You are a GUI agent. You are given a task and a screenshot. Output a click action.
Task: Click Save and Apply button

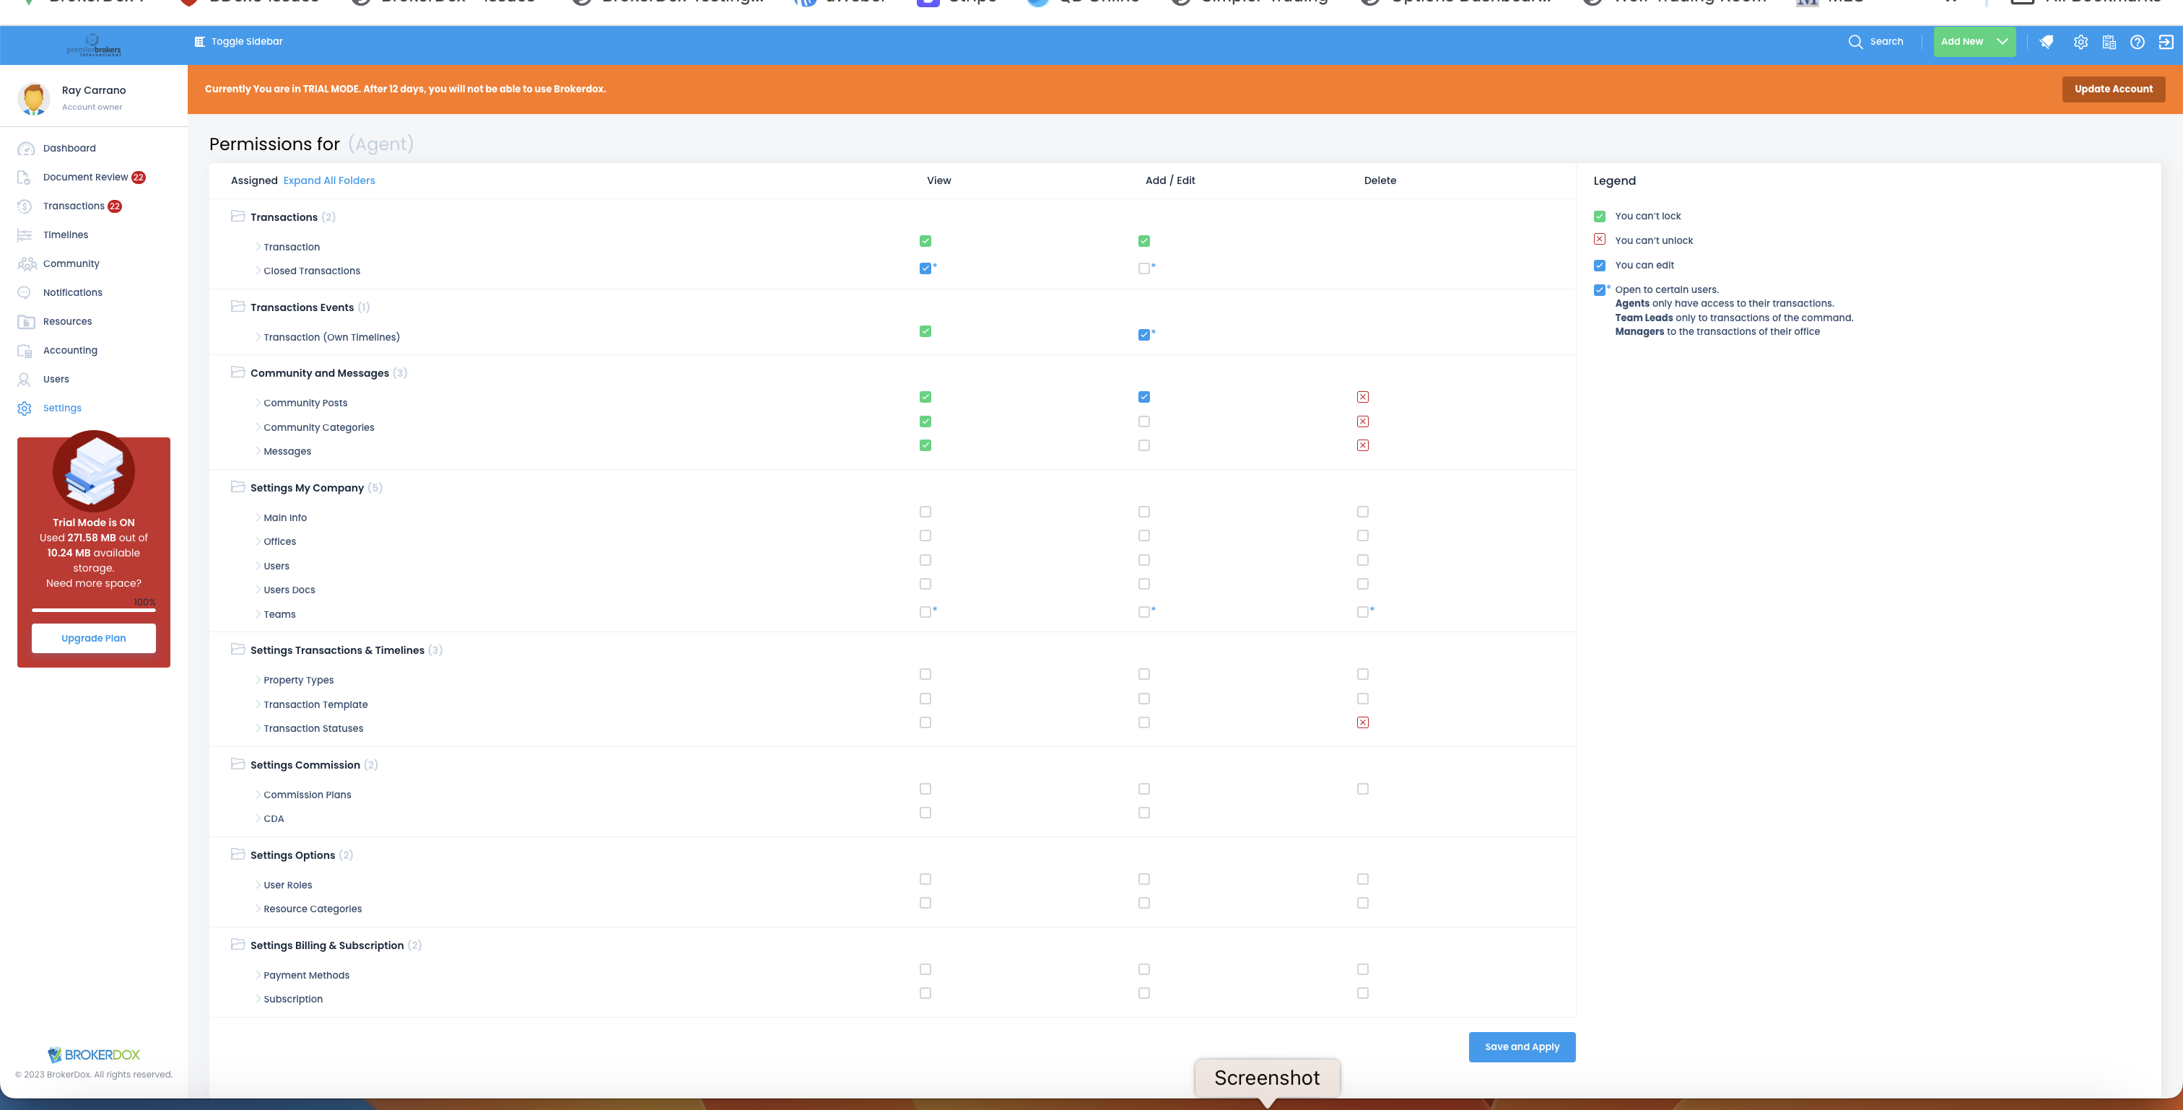click(x=1522, y=1046)
